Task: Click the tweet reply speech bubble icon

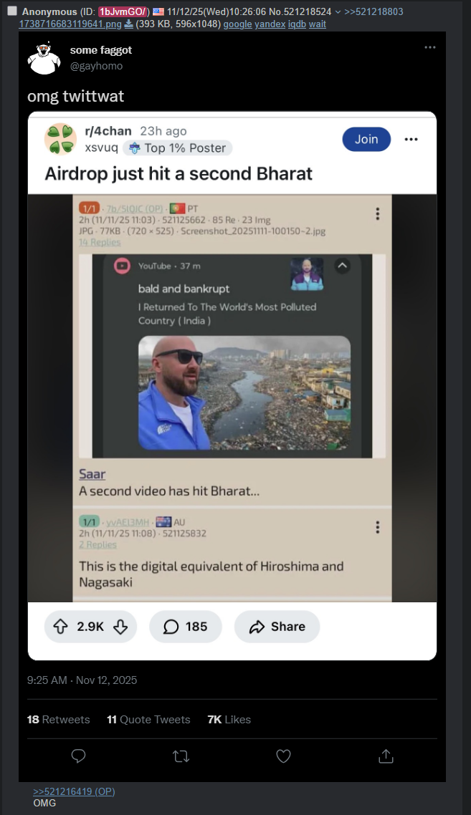Action: [78, 756]
